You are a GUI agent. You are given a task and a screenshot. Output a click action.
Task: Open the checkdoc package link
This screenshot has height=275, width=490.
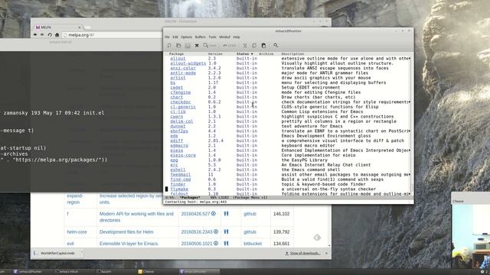(x=181, y=102)
